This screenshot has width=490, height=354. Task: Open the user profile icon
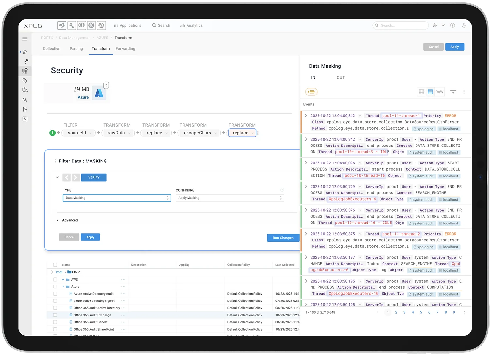click(464, 25)
